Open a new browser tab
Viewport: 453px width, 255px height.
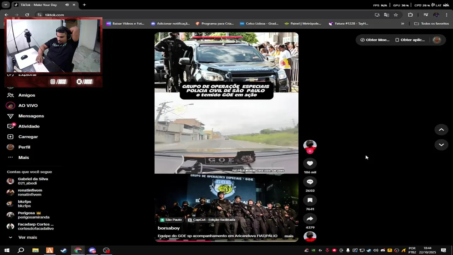(x=84, y=5)
